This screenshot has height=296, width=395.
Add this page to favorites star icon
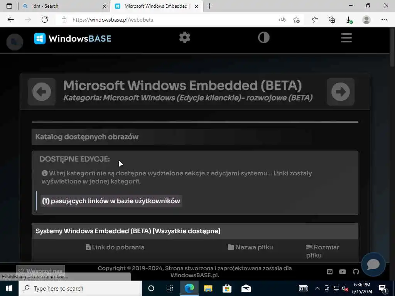click(297, 20)
